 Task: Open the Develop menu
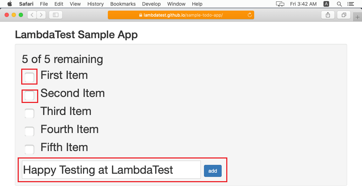[151, 4]
